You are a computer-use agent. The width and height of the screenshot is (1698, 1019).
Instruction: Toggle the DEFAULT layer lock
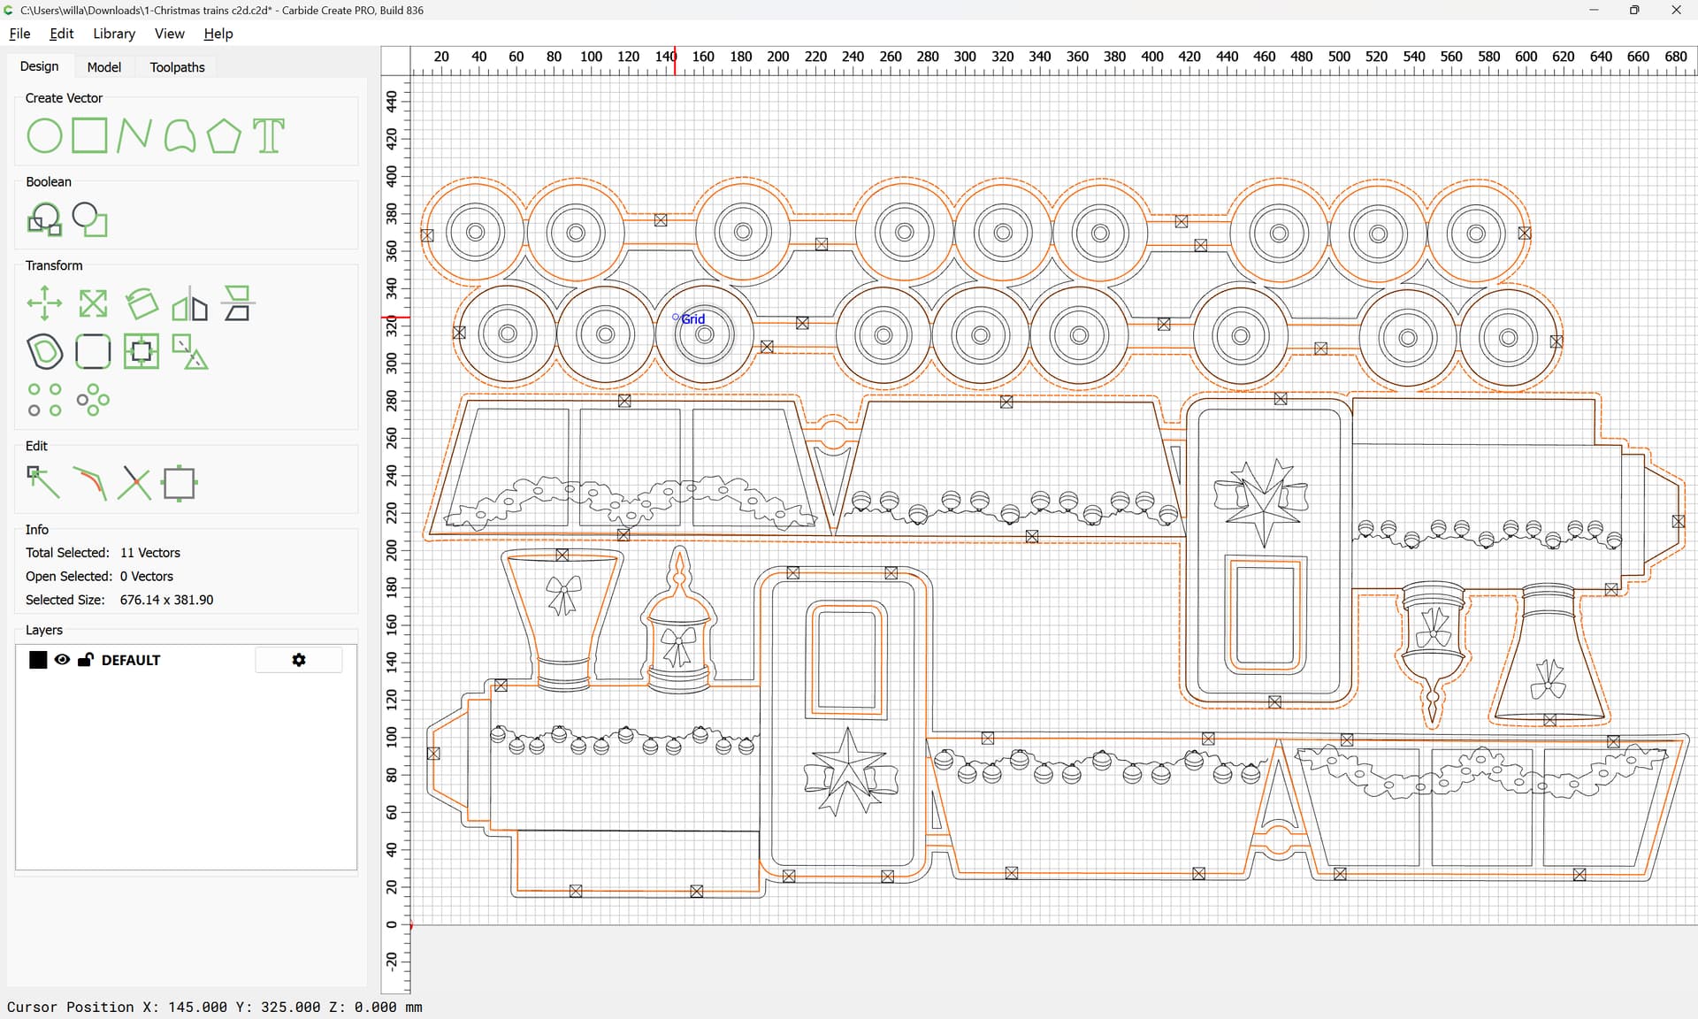86,660
